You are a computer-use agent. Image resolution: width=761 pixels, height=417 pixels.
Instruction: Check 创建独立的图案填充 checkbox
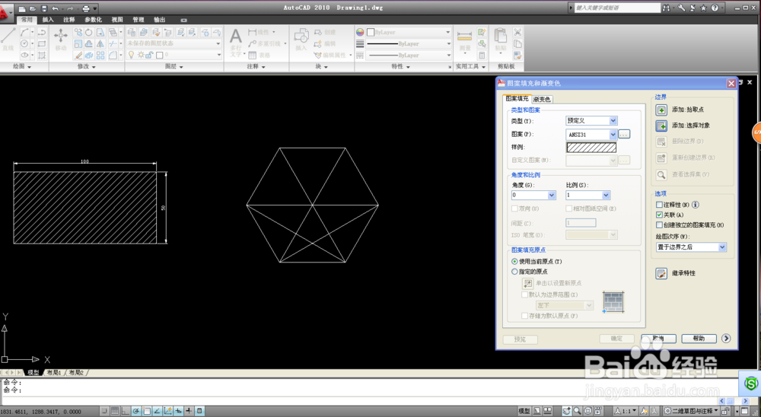tap(659, 224)
